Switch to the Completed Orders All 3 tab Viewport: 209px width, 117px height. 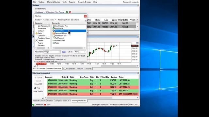coord(63,101)
